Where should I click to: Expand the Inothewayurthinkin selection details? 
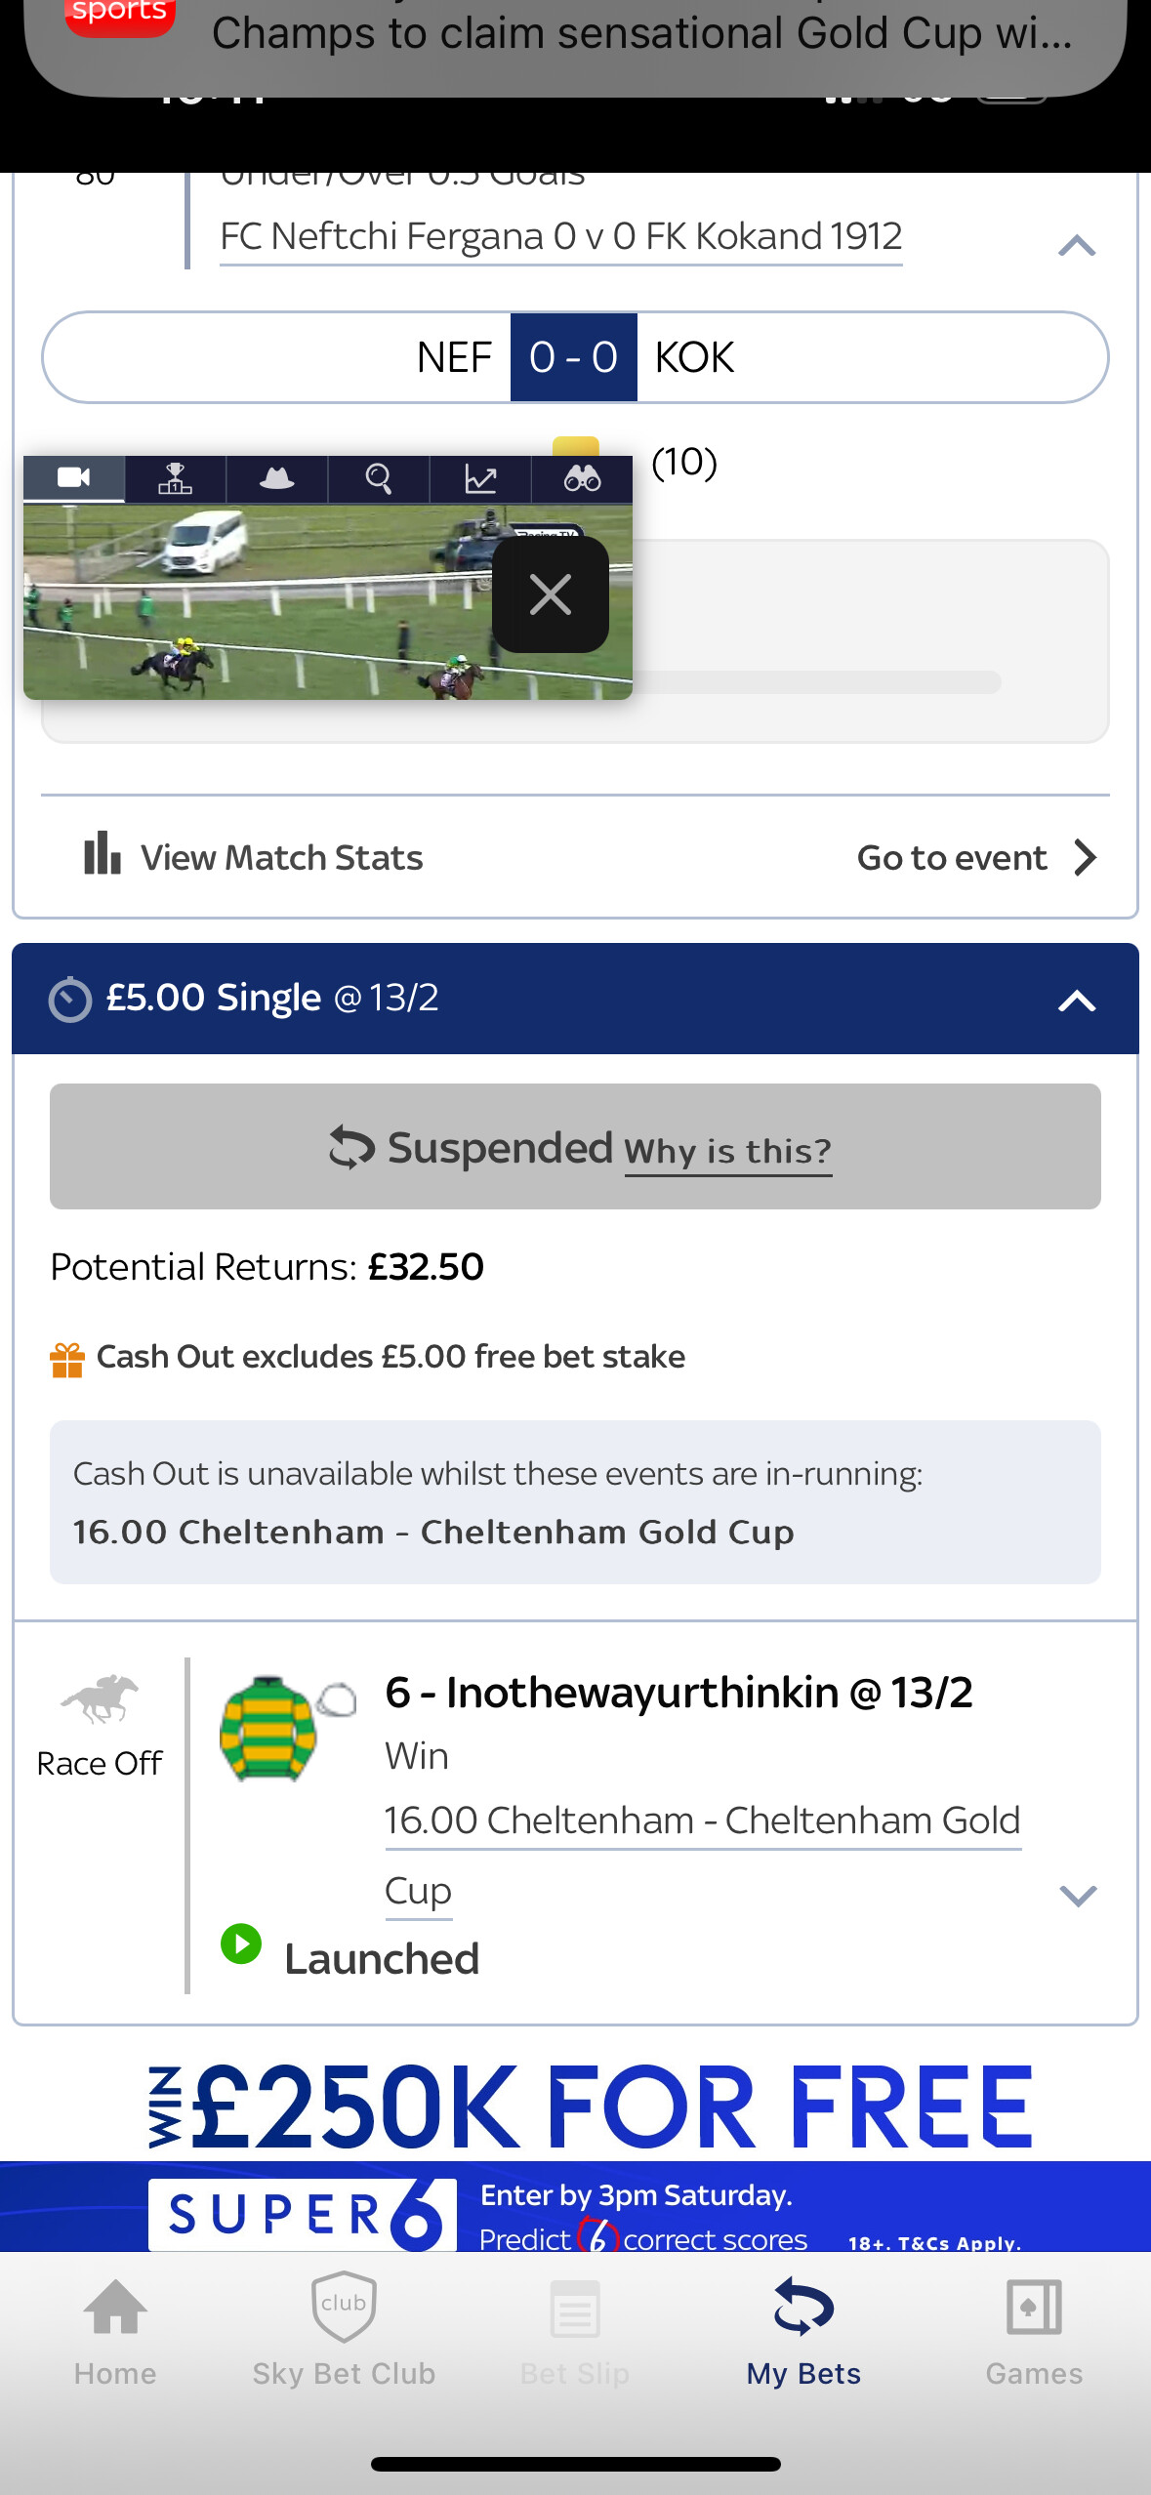click(x=1078, y=1896)
